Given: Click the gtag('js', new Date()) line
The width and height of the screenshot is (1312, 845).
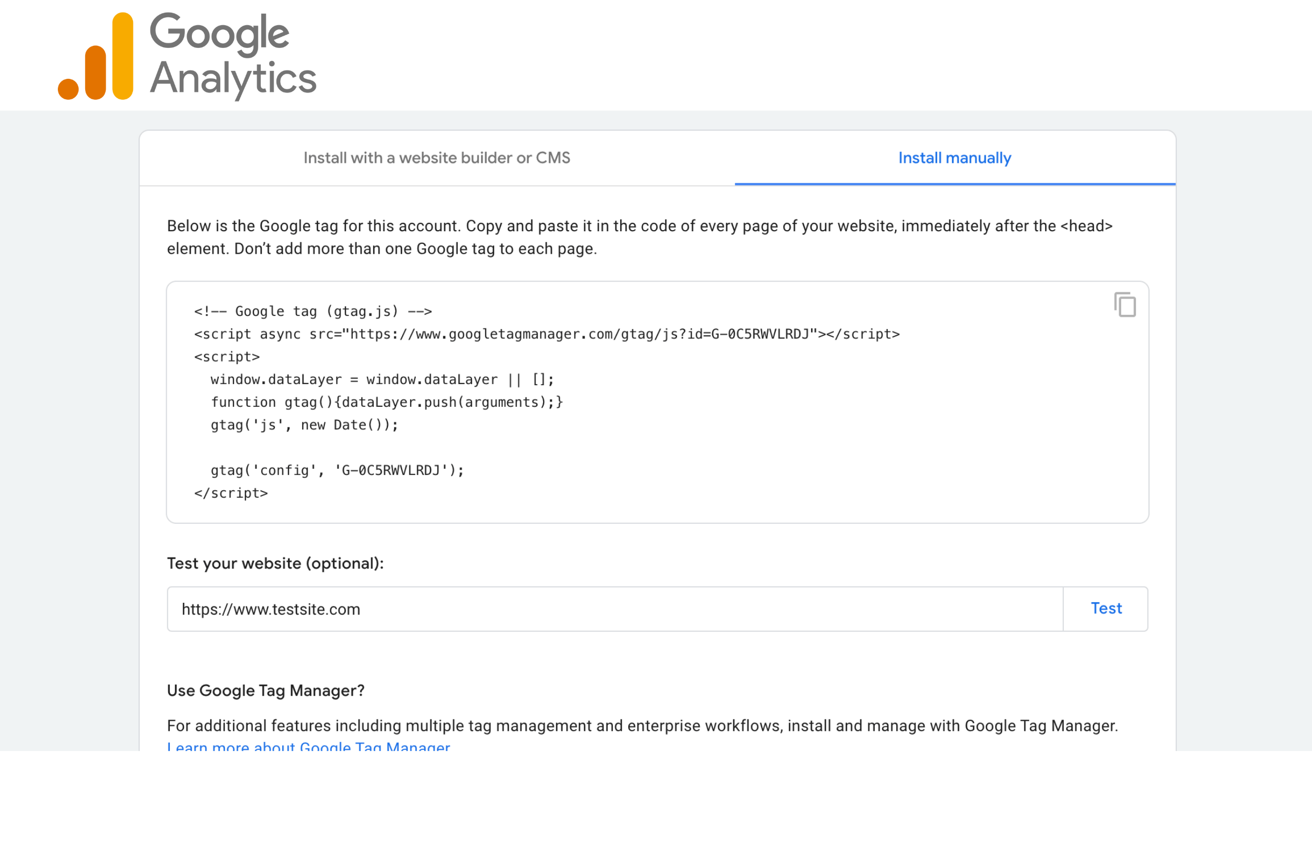Looking at the screenshot, I should point(304,425).
